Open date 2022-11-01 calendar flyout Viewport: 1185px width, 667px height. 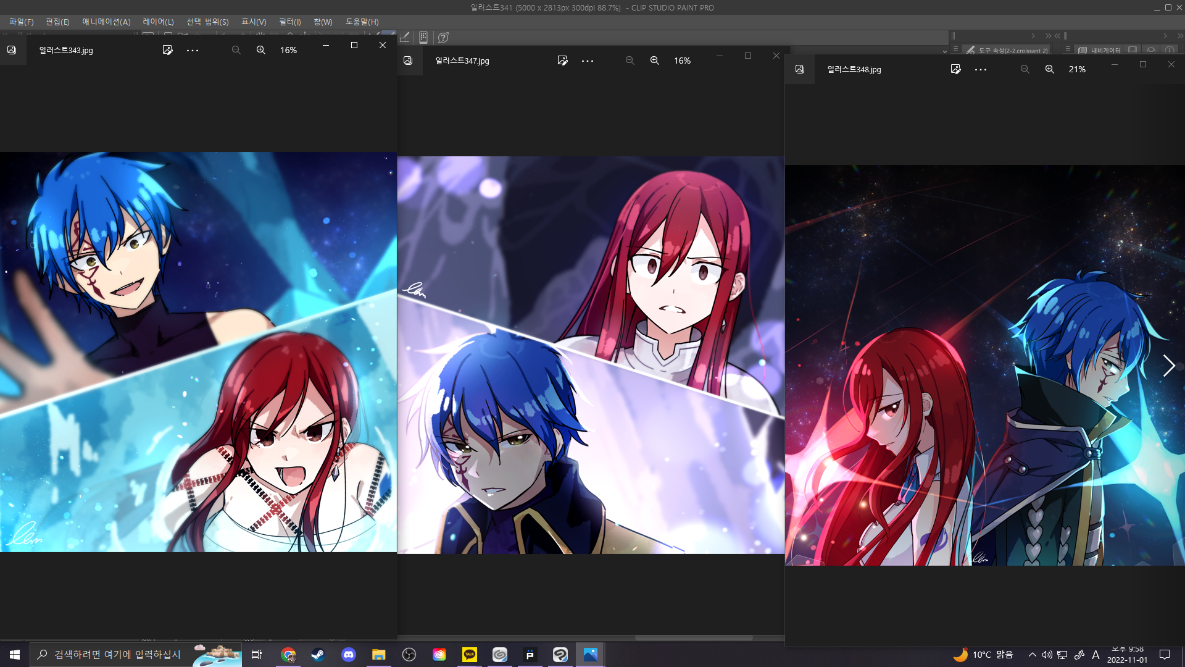[1127, 660]
